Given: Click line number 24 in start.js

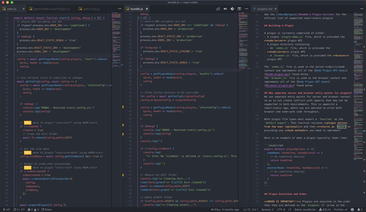Looking at the screenshot, I should click(7, 55).
